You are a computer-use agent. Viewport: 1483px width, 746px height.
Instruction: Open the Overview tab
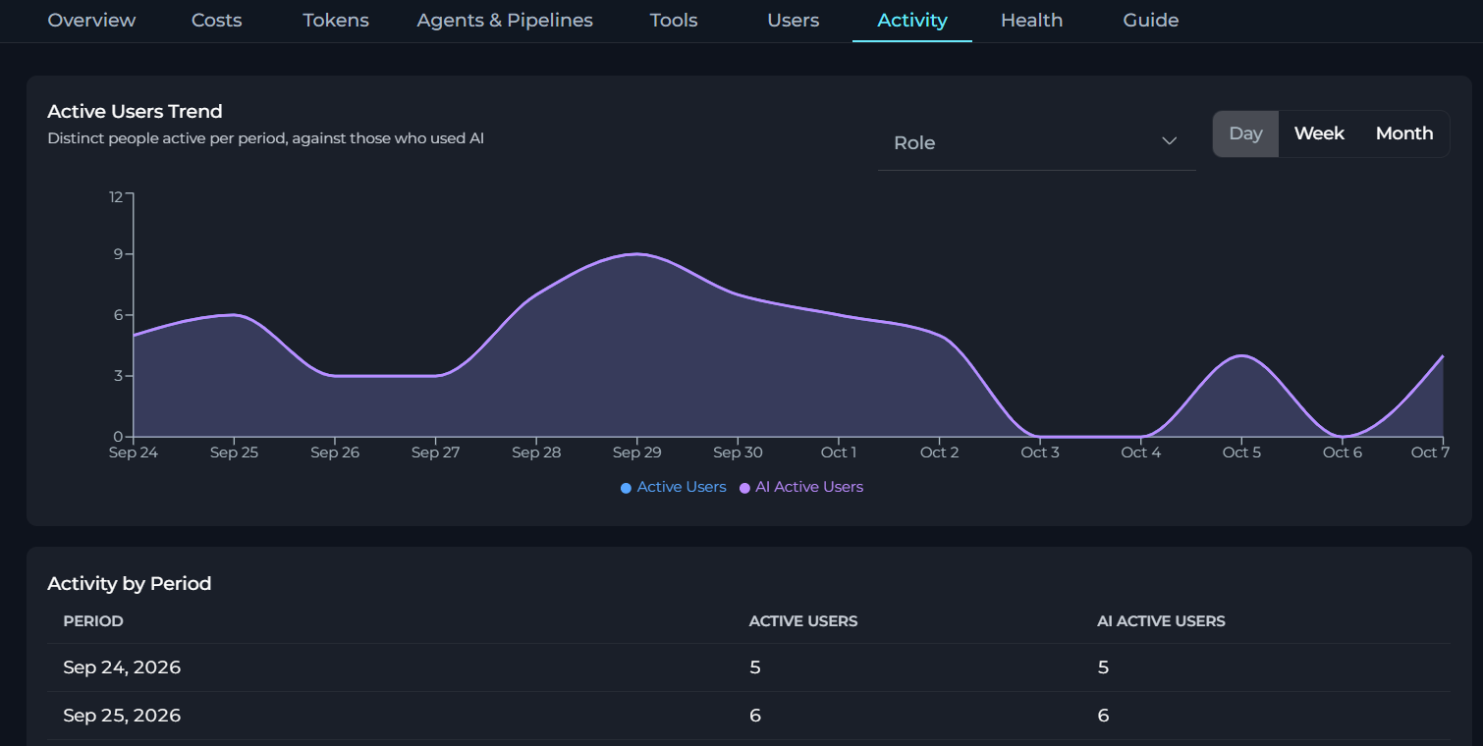click(91, 20)
